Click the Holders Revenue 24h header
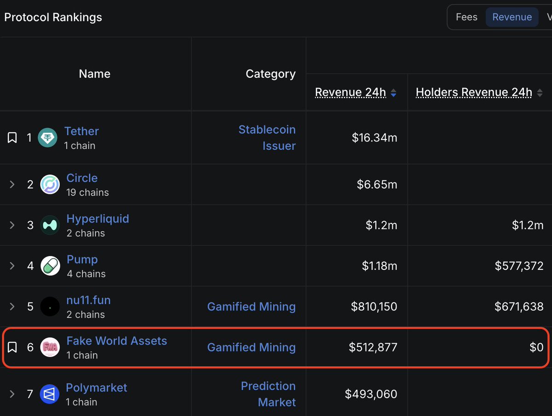The width and height of the screenshot is (552, 416). [x=474, y=93]
